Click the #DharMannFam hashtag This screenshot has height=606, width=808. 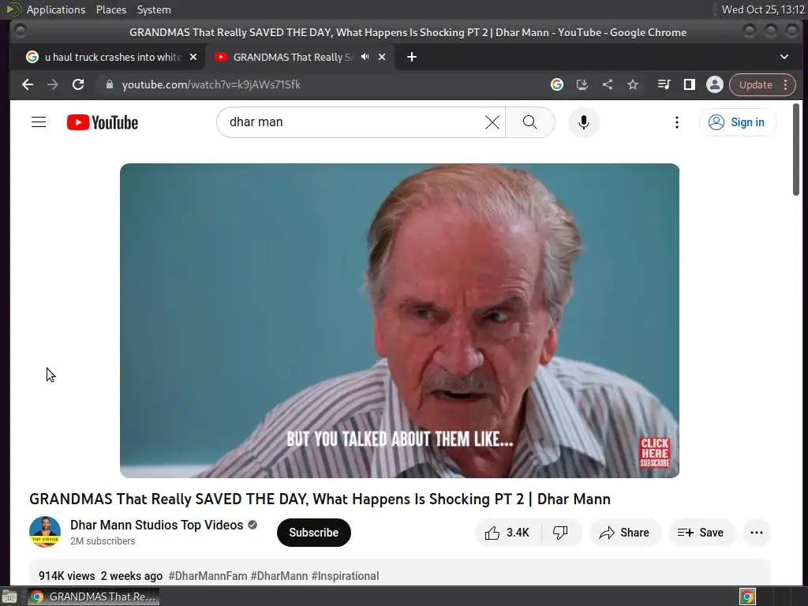[x=208, y=575]
